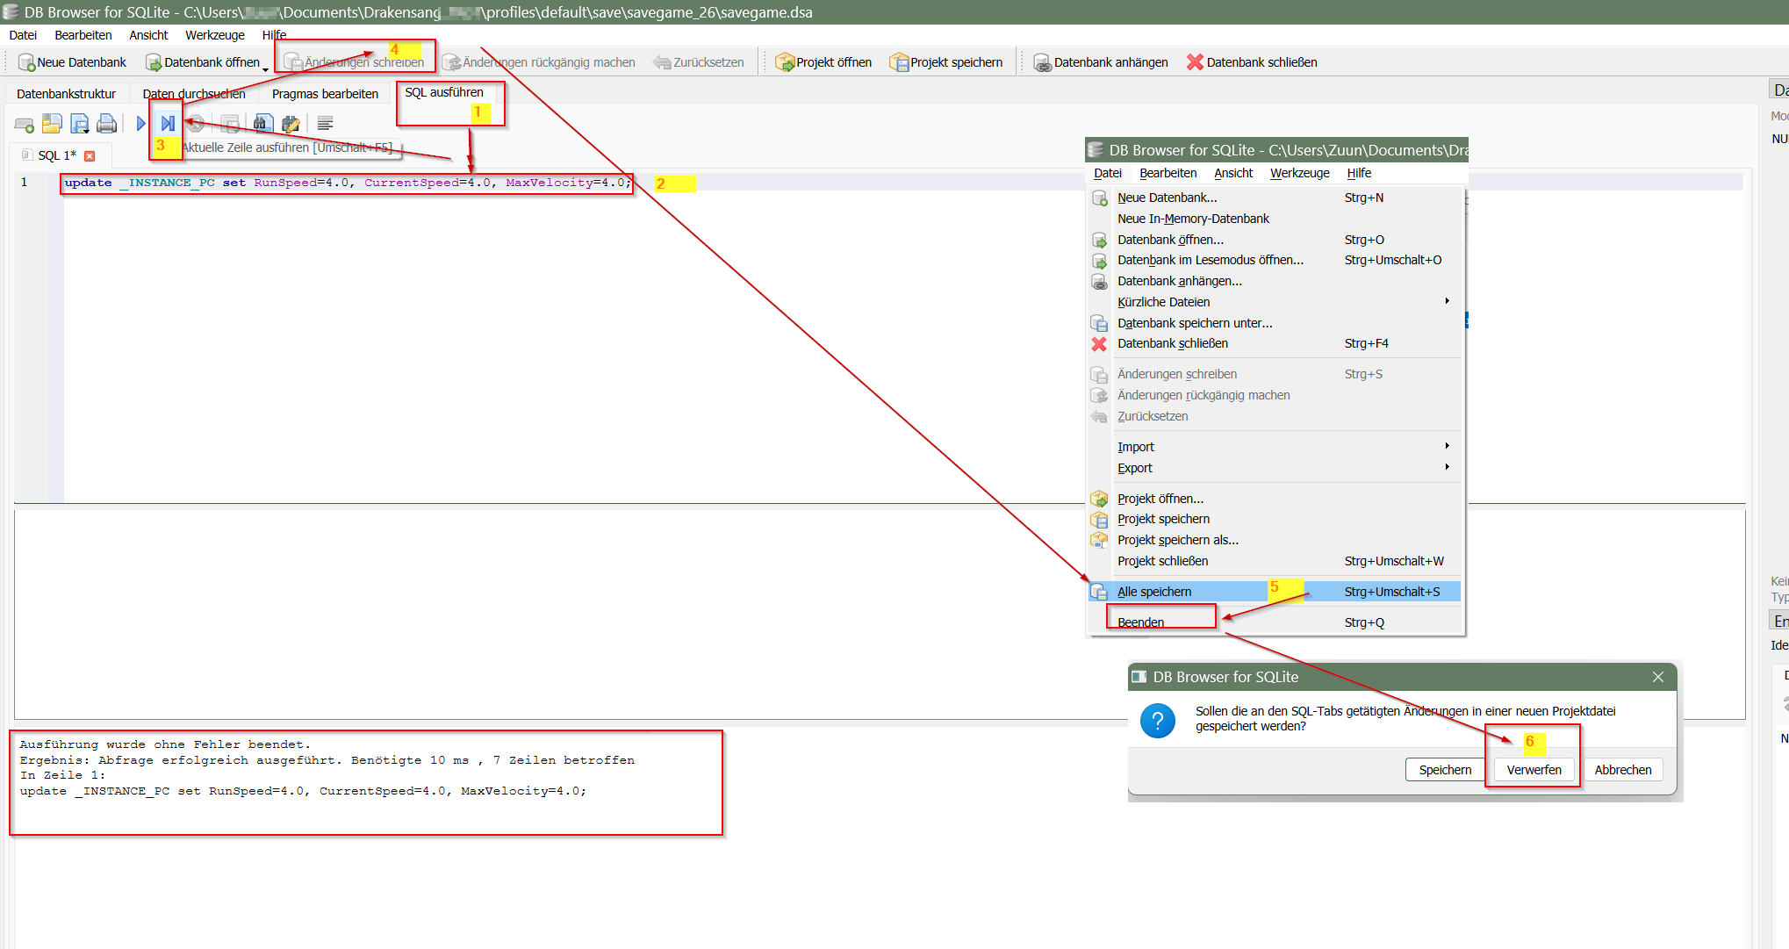Choose Projekt speichern als... menu entry

[x=1276, y=540]
